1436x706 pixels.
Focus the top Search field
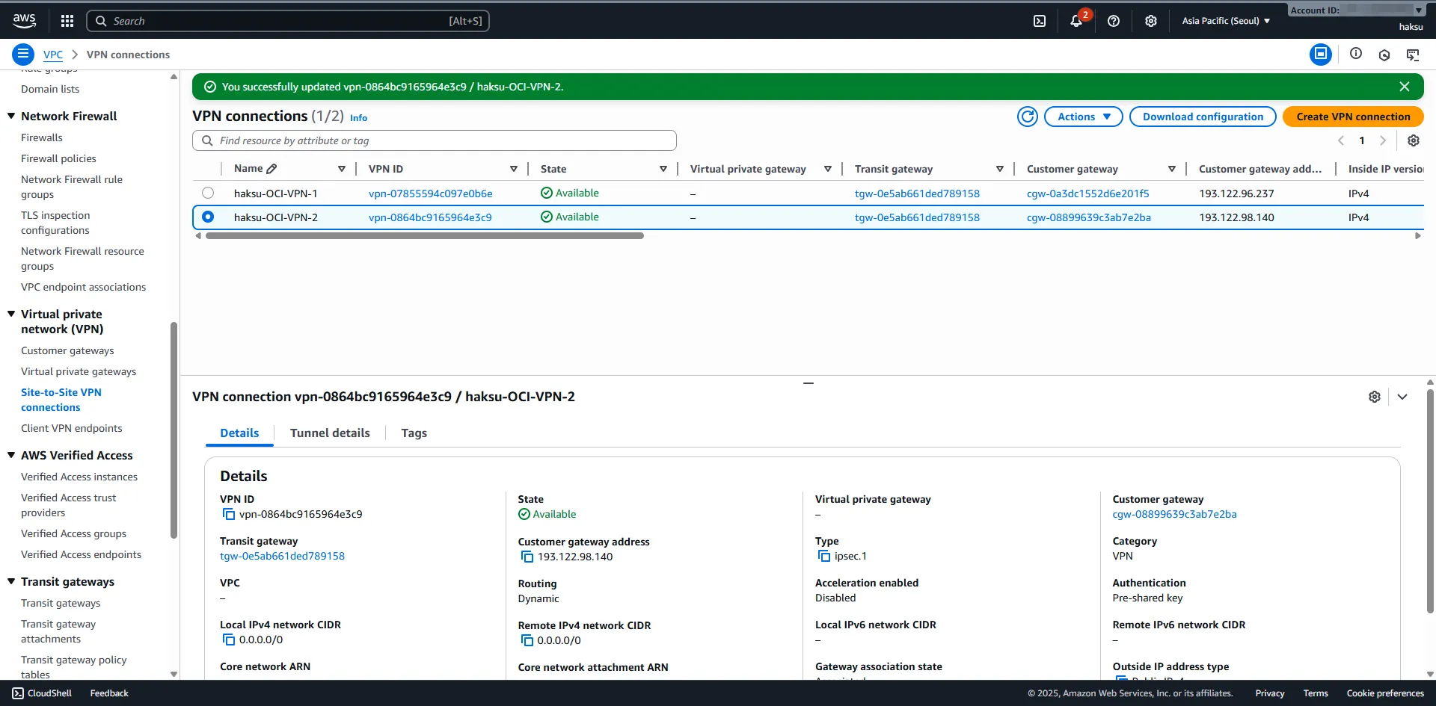(288, 21)
